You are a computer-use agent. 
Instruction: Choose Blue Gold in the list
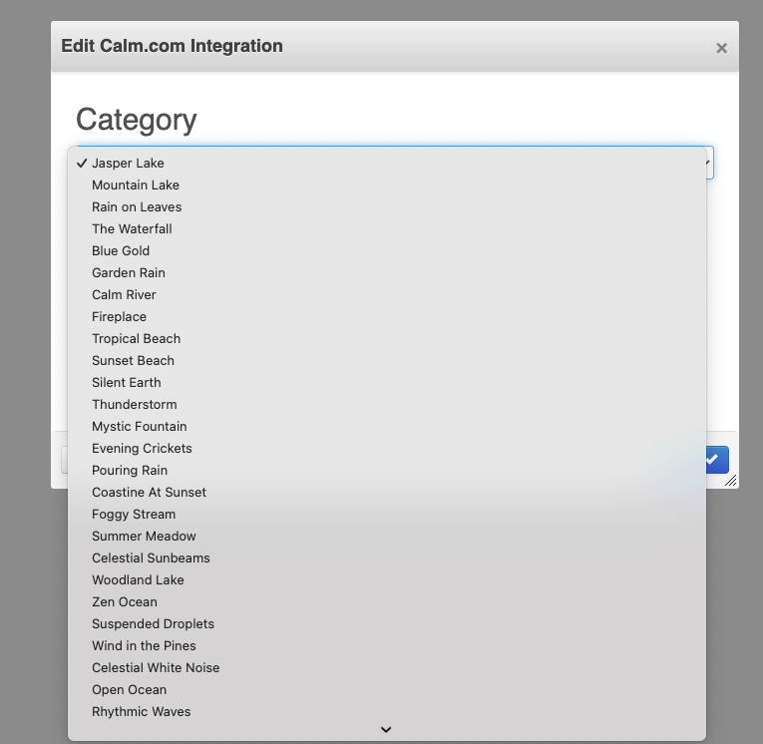tap(387, 250)
